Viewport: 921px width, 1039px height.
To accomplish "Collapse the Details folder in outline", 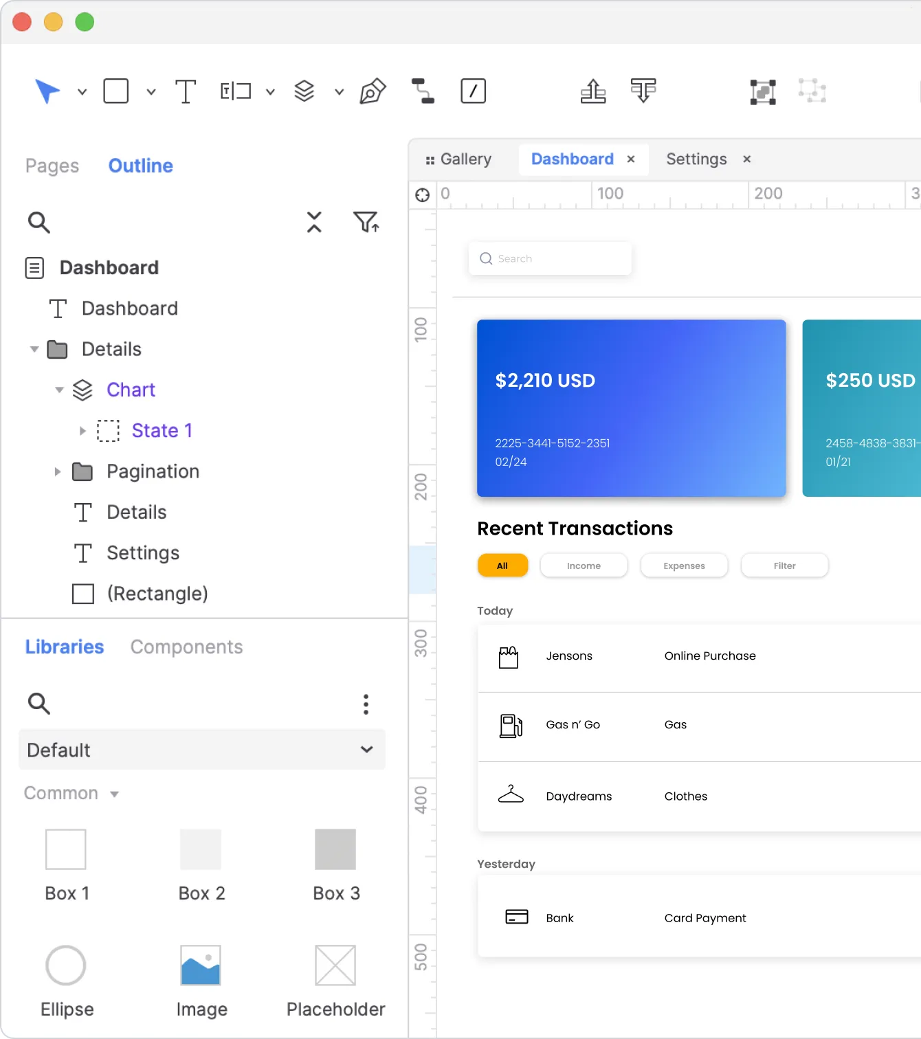I will click(34, 349).
